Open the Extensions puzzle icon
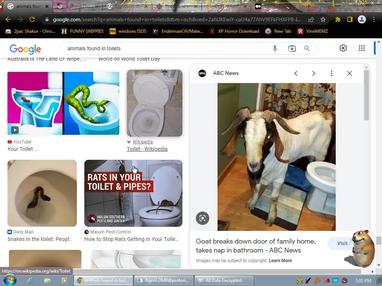 338,19
